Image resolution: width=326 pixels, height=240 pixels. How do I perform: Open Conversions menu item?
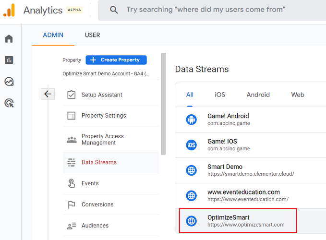click(111, 204)
